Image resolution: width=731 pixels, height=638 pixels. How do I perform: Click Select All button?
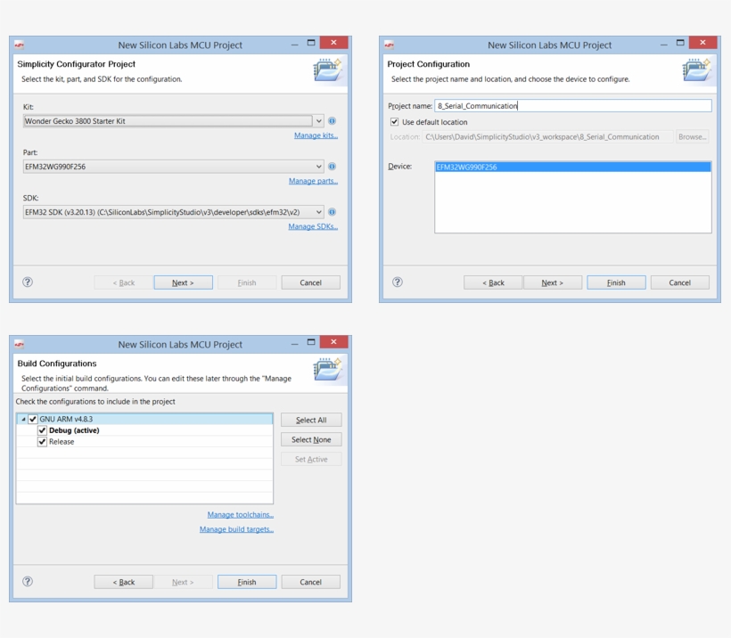pos(311,420)
